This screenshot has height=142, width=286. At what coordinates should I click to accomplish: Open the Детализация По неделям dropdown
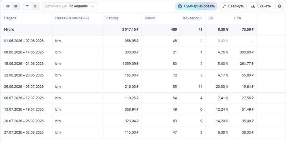[70, 6]
